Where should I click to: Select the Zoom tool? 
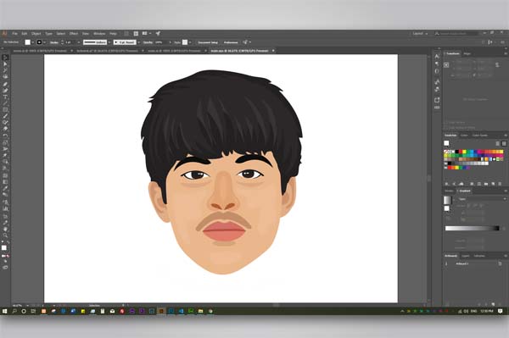coord(5,235)
